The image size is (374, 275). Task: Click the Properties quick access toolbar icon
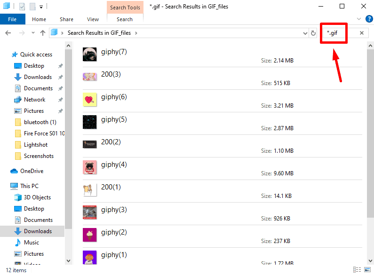coord(22,7)
